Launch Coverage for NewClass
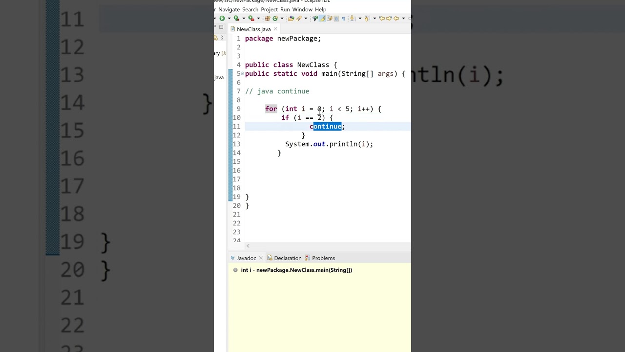Image resolution: width=625 pixels, height=352 pixels. pos(236,19)
